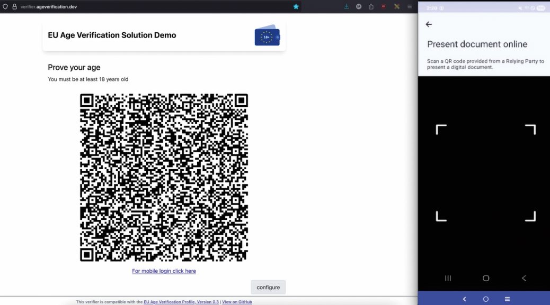Tap the back arrow in the phone app
This screenshot has height=305, width=550.
(429, 24)
